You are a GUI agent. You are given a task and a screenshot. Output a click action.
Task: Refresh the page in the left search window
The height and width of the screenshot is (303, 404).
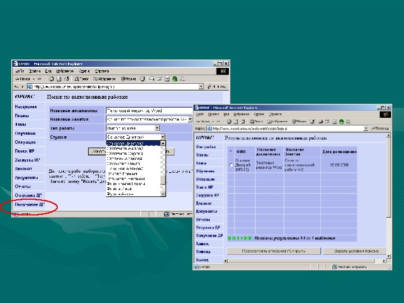(59, 79)
